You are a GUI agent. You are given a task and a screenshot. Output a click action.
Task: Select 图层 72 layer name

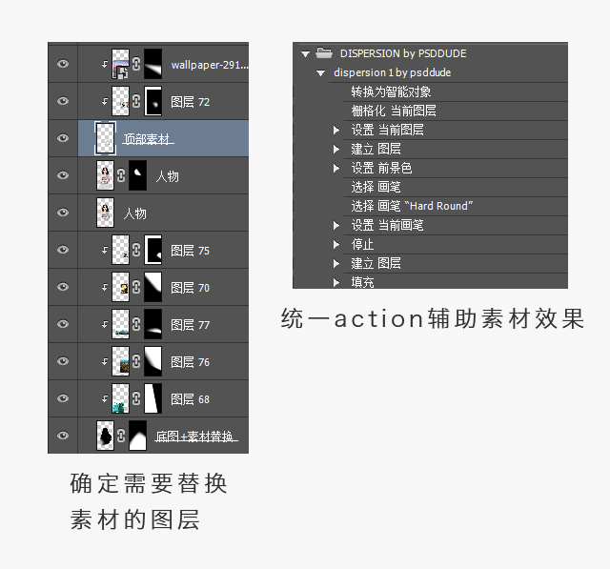coord(191,102)
